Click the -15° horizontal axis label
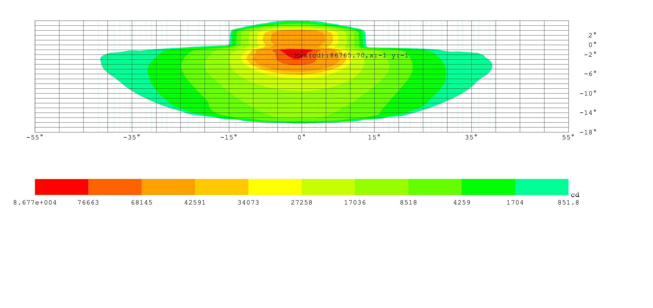 click(x=229, y=137)
